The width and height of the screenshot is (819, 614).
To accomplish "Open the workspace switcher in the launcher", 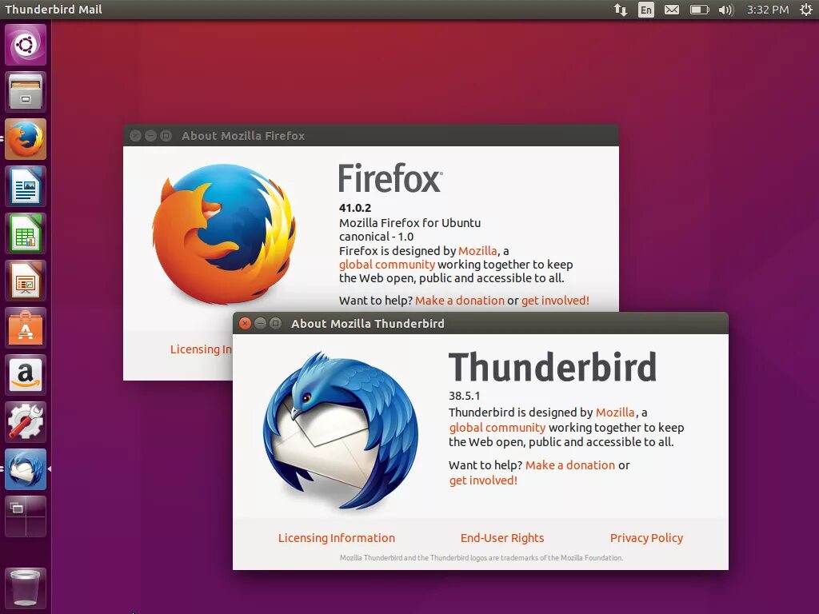I will [x=26, y=516].
